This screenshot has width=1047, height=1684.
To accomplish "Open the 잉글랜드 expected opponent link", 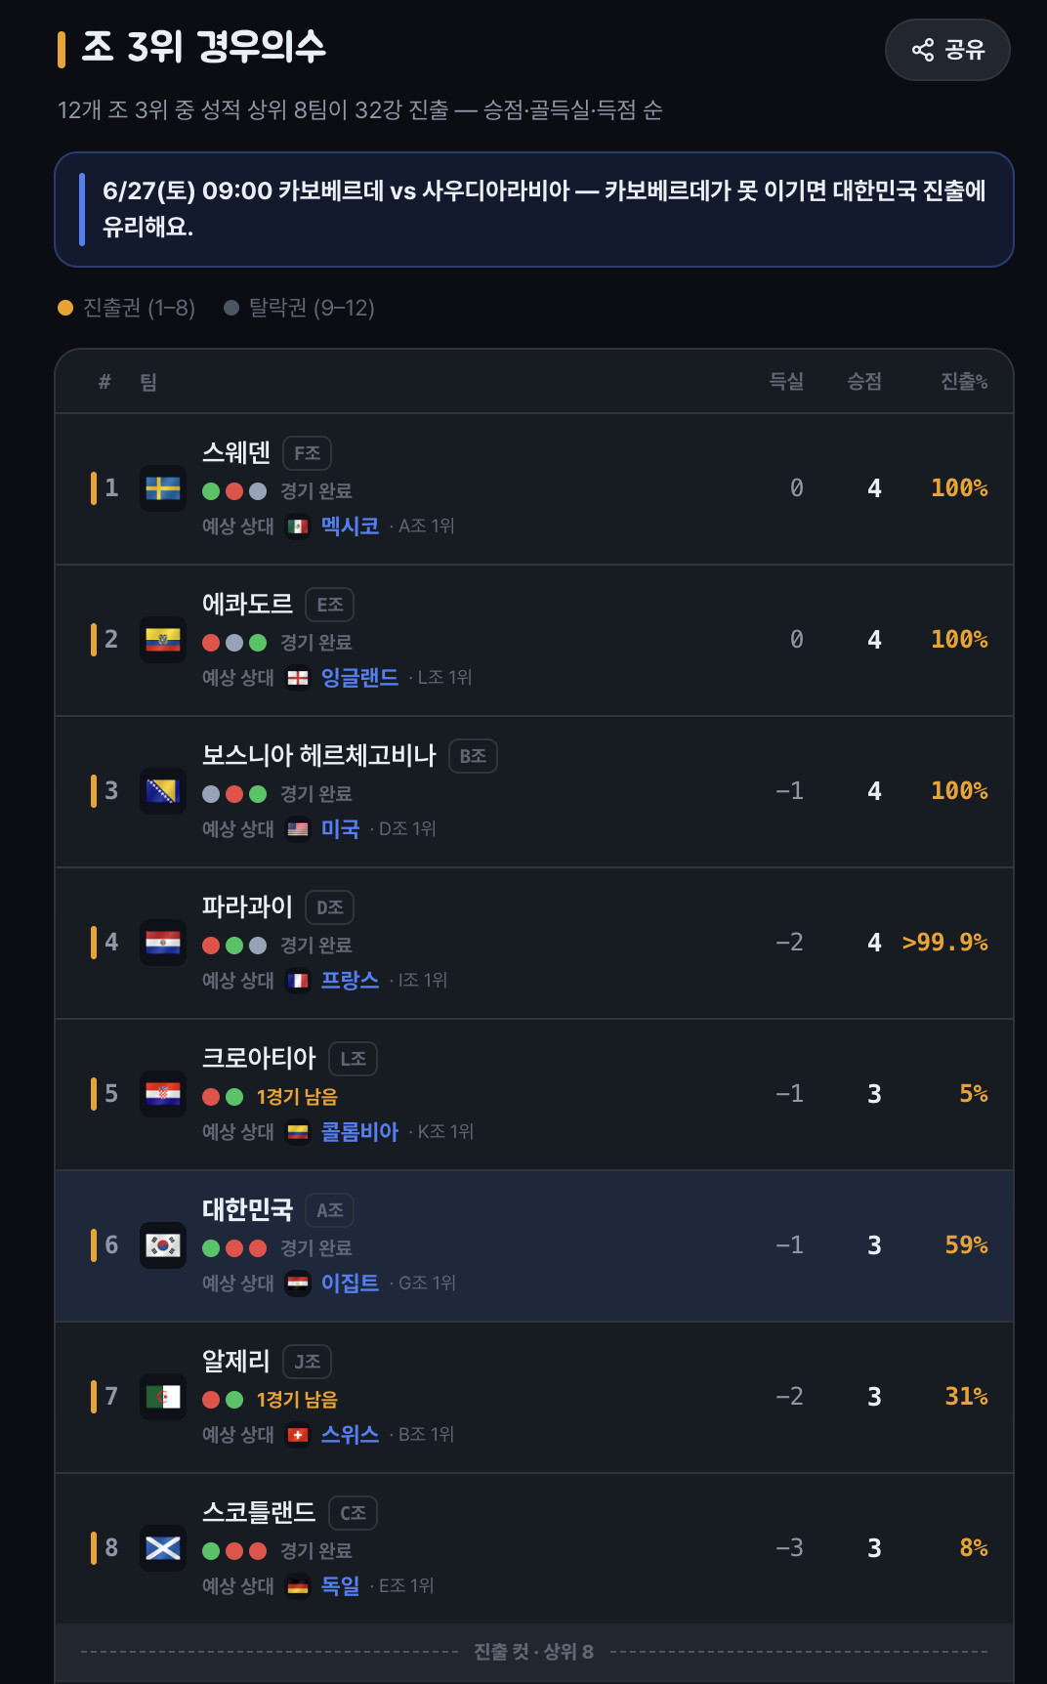I will 359,677.
